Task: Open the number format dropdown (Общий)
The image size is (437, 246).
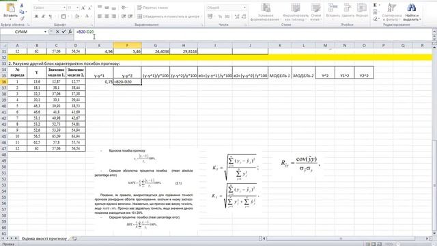Action: coord(244,8)
